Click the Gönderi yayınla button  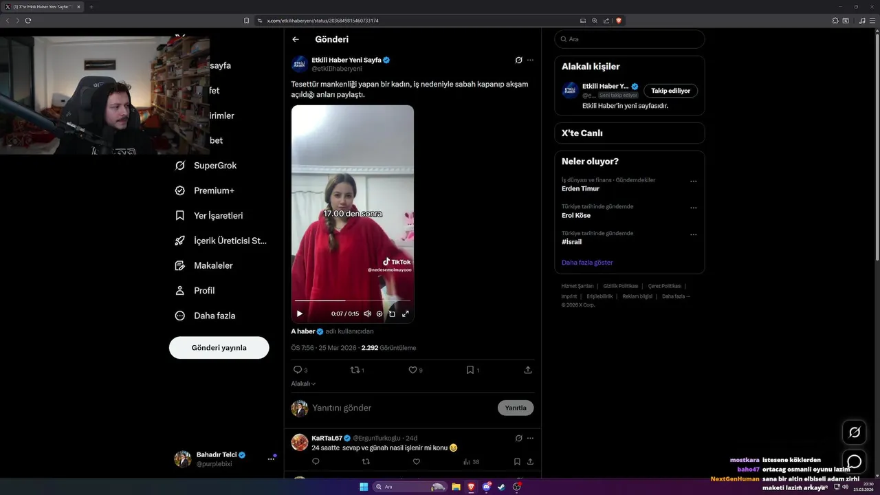click(219, 348)
